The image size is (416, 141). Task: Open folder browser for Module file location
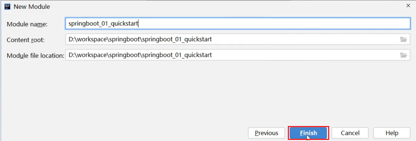(403, 55)
